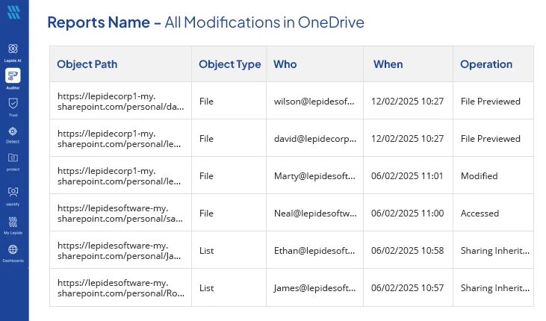Open the My Lepide icon
This screenshot has width=546, height=321.
pyautogui.click(x=13, y=222)
